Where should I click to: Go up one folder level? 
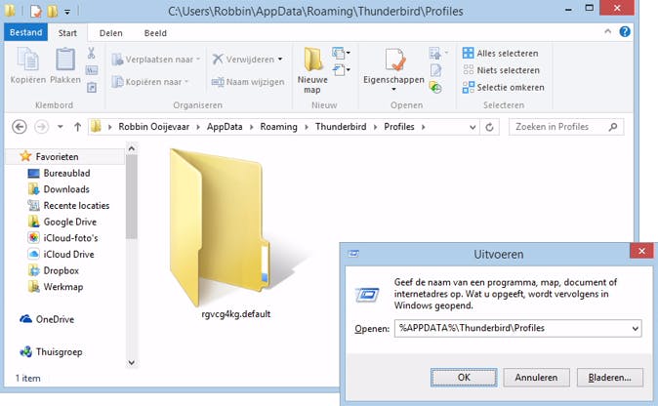(77, 127)
